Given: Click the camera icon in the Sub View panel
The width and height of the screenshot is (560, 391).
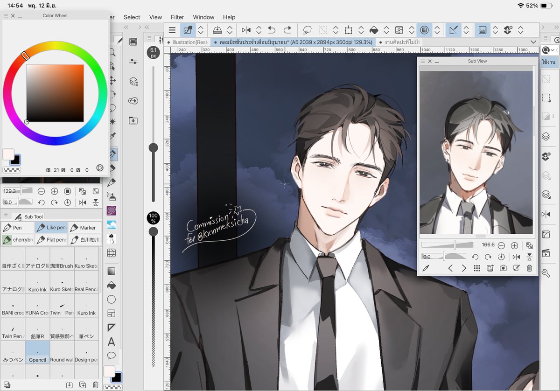Looking at the screenshot, I should coord(503,268).
